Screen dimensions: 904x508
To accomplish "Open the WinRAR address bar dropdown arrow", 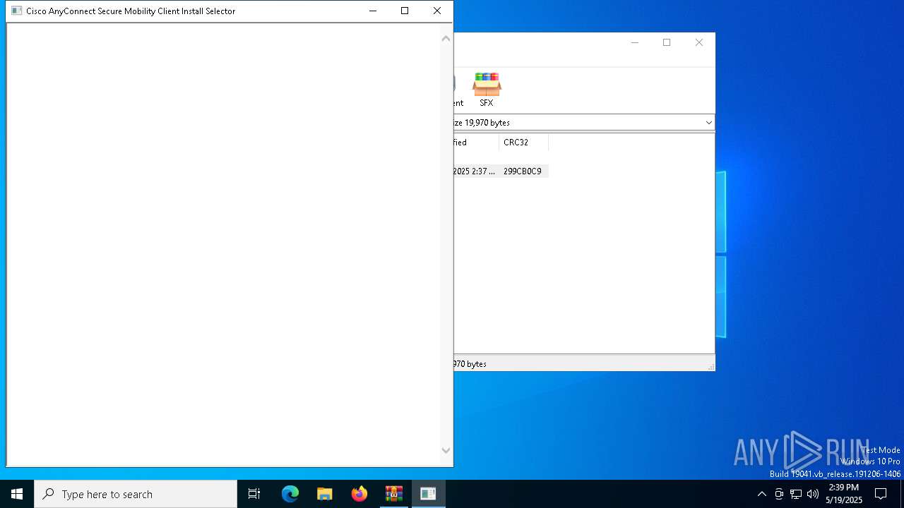I will (x=708, y=123).
